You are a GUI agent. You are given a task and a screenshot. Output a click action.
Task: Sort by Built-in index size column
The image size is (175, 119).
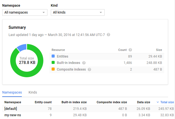click(74, 102)
